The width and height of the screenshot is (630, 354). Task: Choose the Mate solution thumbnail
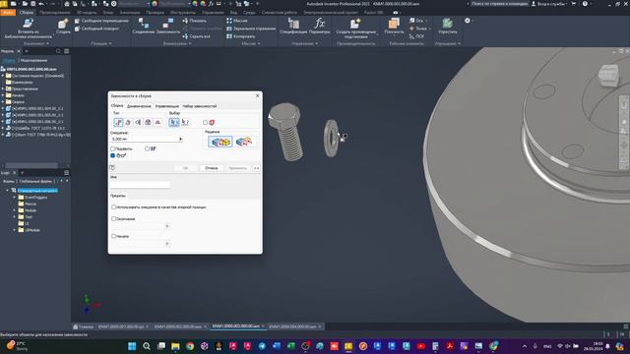pos(220,142)
